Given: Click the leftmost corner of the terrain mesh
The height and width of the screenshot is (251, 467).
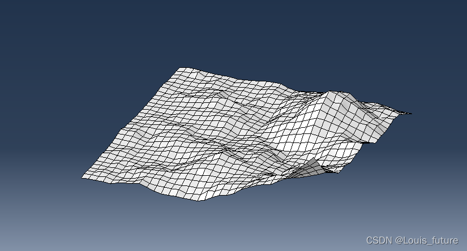Looking at the screenshot, I should point(83,178).
